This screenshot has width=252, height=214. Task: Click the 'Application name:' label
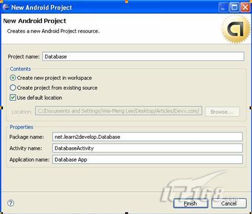(30, 160)
